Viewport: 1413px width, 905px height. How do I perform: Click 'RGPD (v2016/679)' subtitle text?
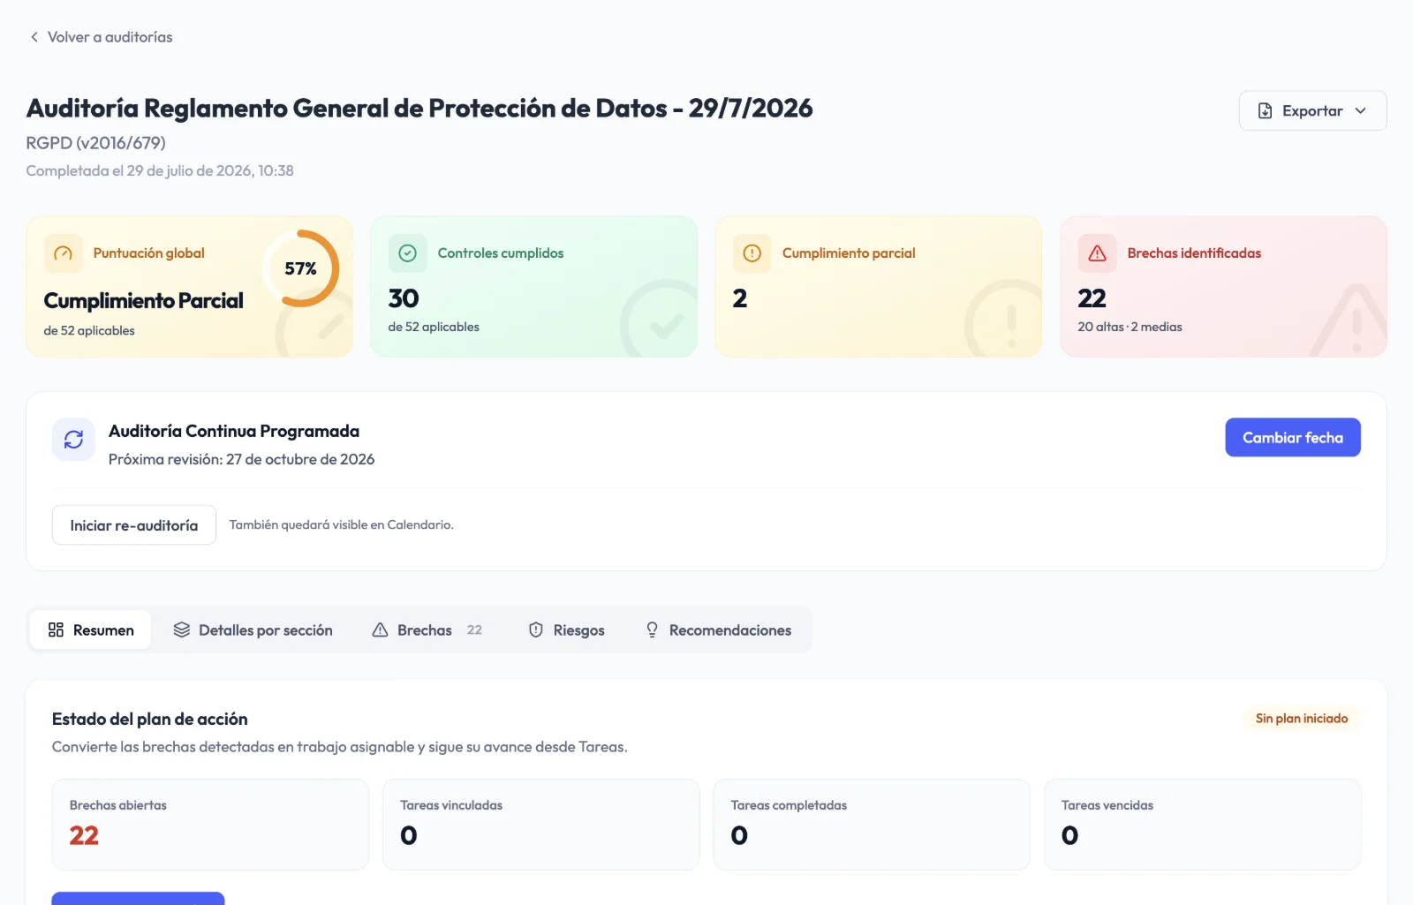tap(95, 143)
